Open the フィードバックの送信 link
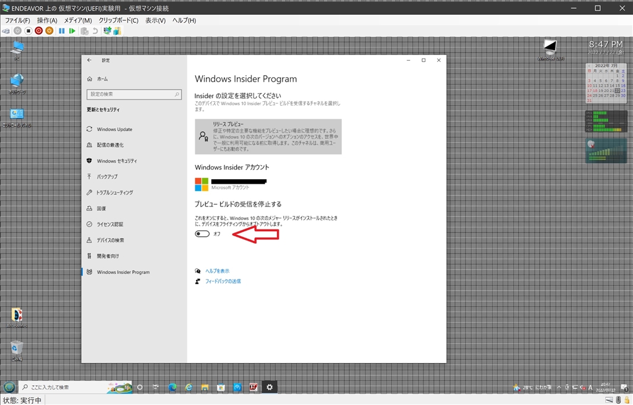 [x=223, y=281]
